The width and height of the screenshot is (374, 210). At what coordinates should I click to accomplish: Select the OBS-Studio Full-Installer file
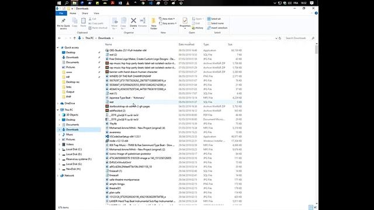tap(128, 51)
